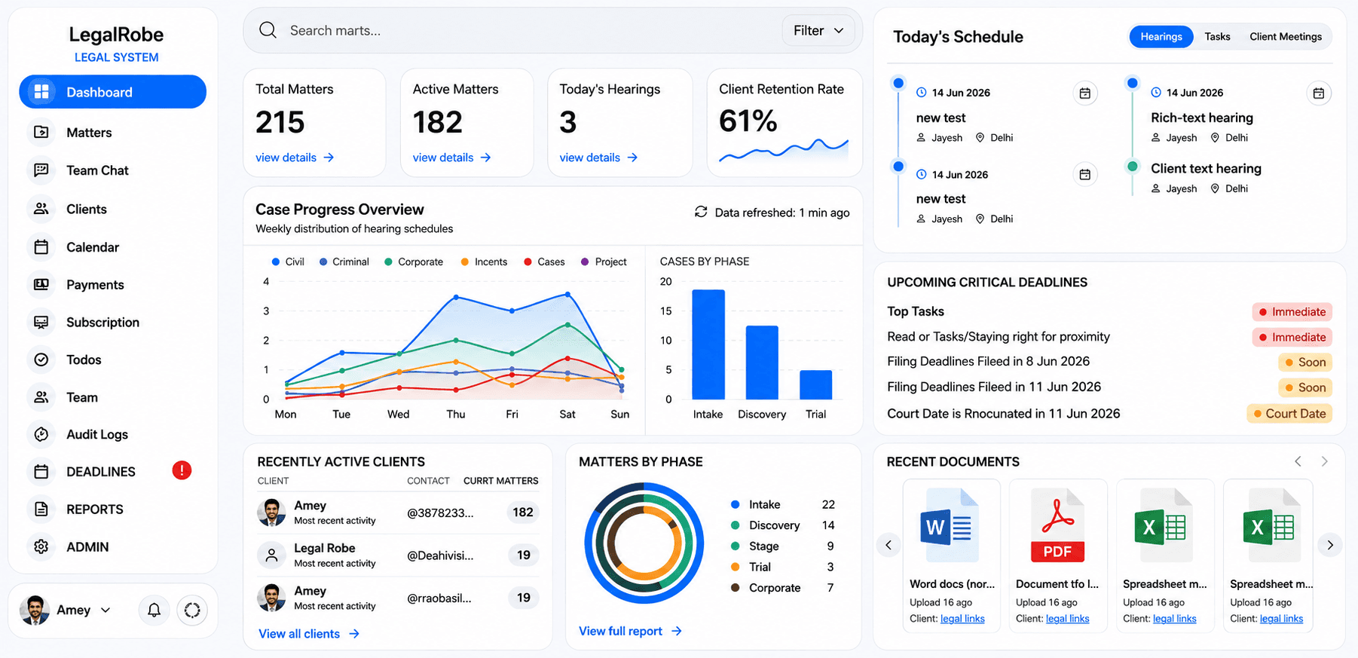Toggle Trial in Matters by Phase legend
The image size is (1358, 658).
click(x=751, y=567)
